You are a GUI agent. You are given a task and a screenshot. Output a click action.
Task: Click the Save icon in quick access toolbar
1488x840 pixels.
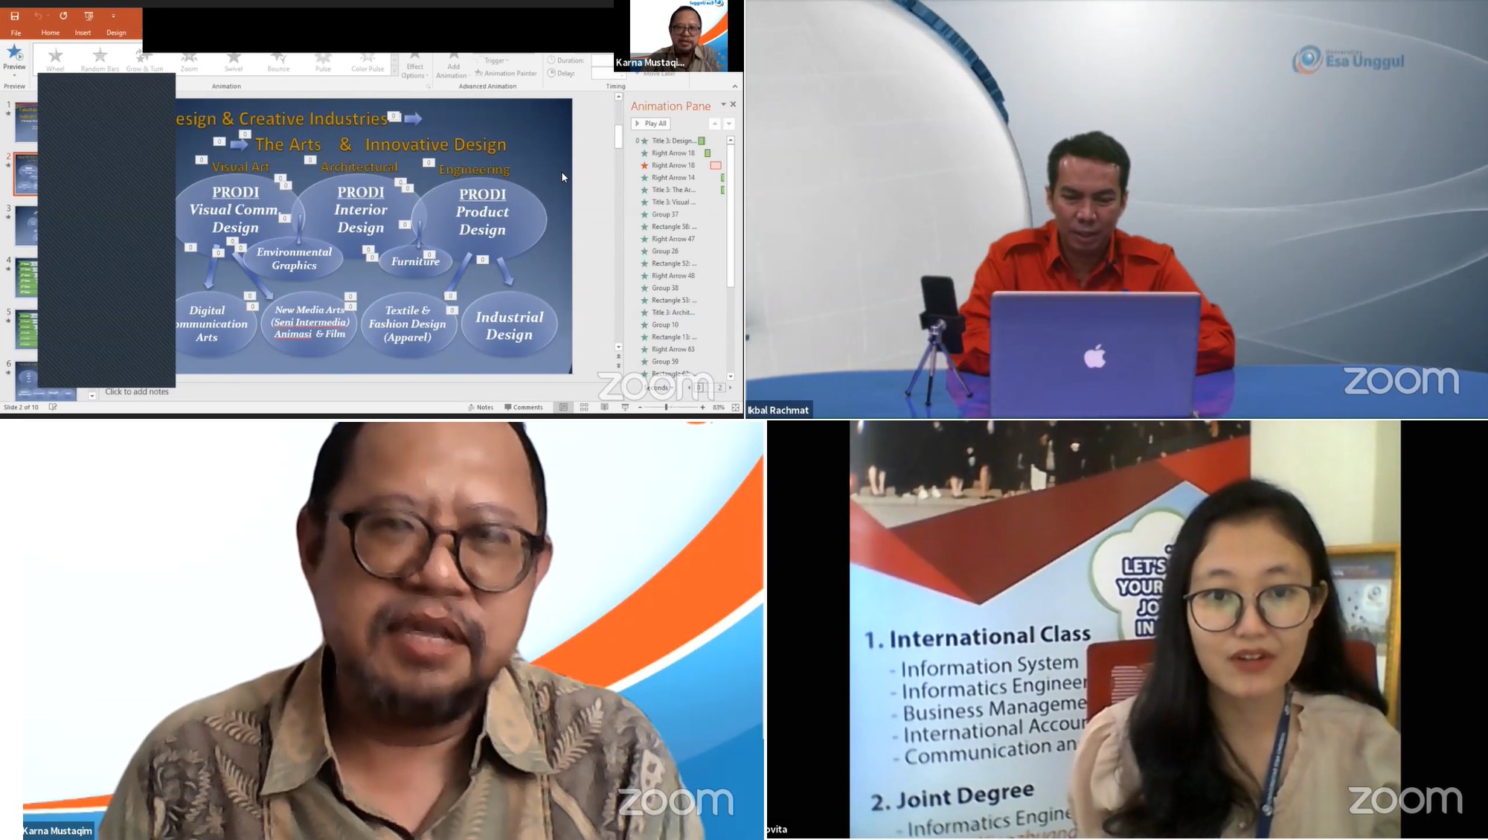[x=14, y=16]
